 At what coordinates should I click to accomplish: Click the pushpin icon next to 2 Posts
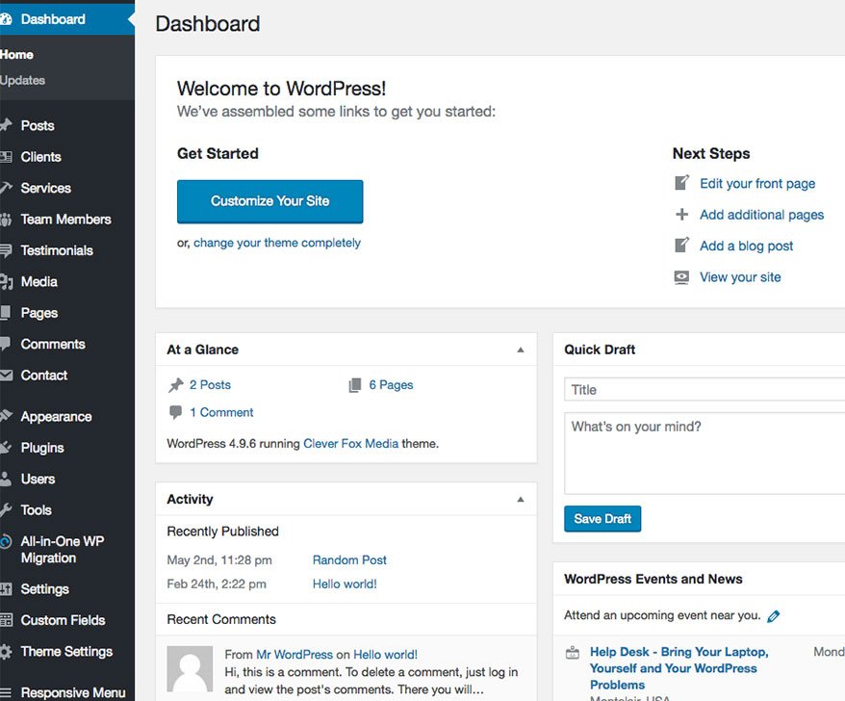tap(176, 385)
